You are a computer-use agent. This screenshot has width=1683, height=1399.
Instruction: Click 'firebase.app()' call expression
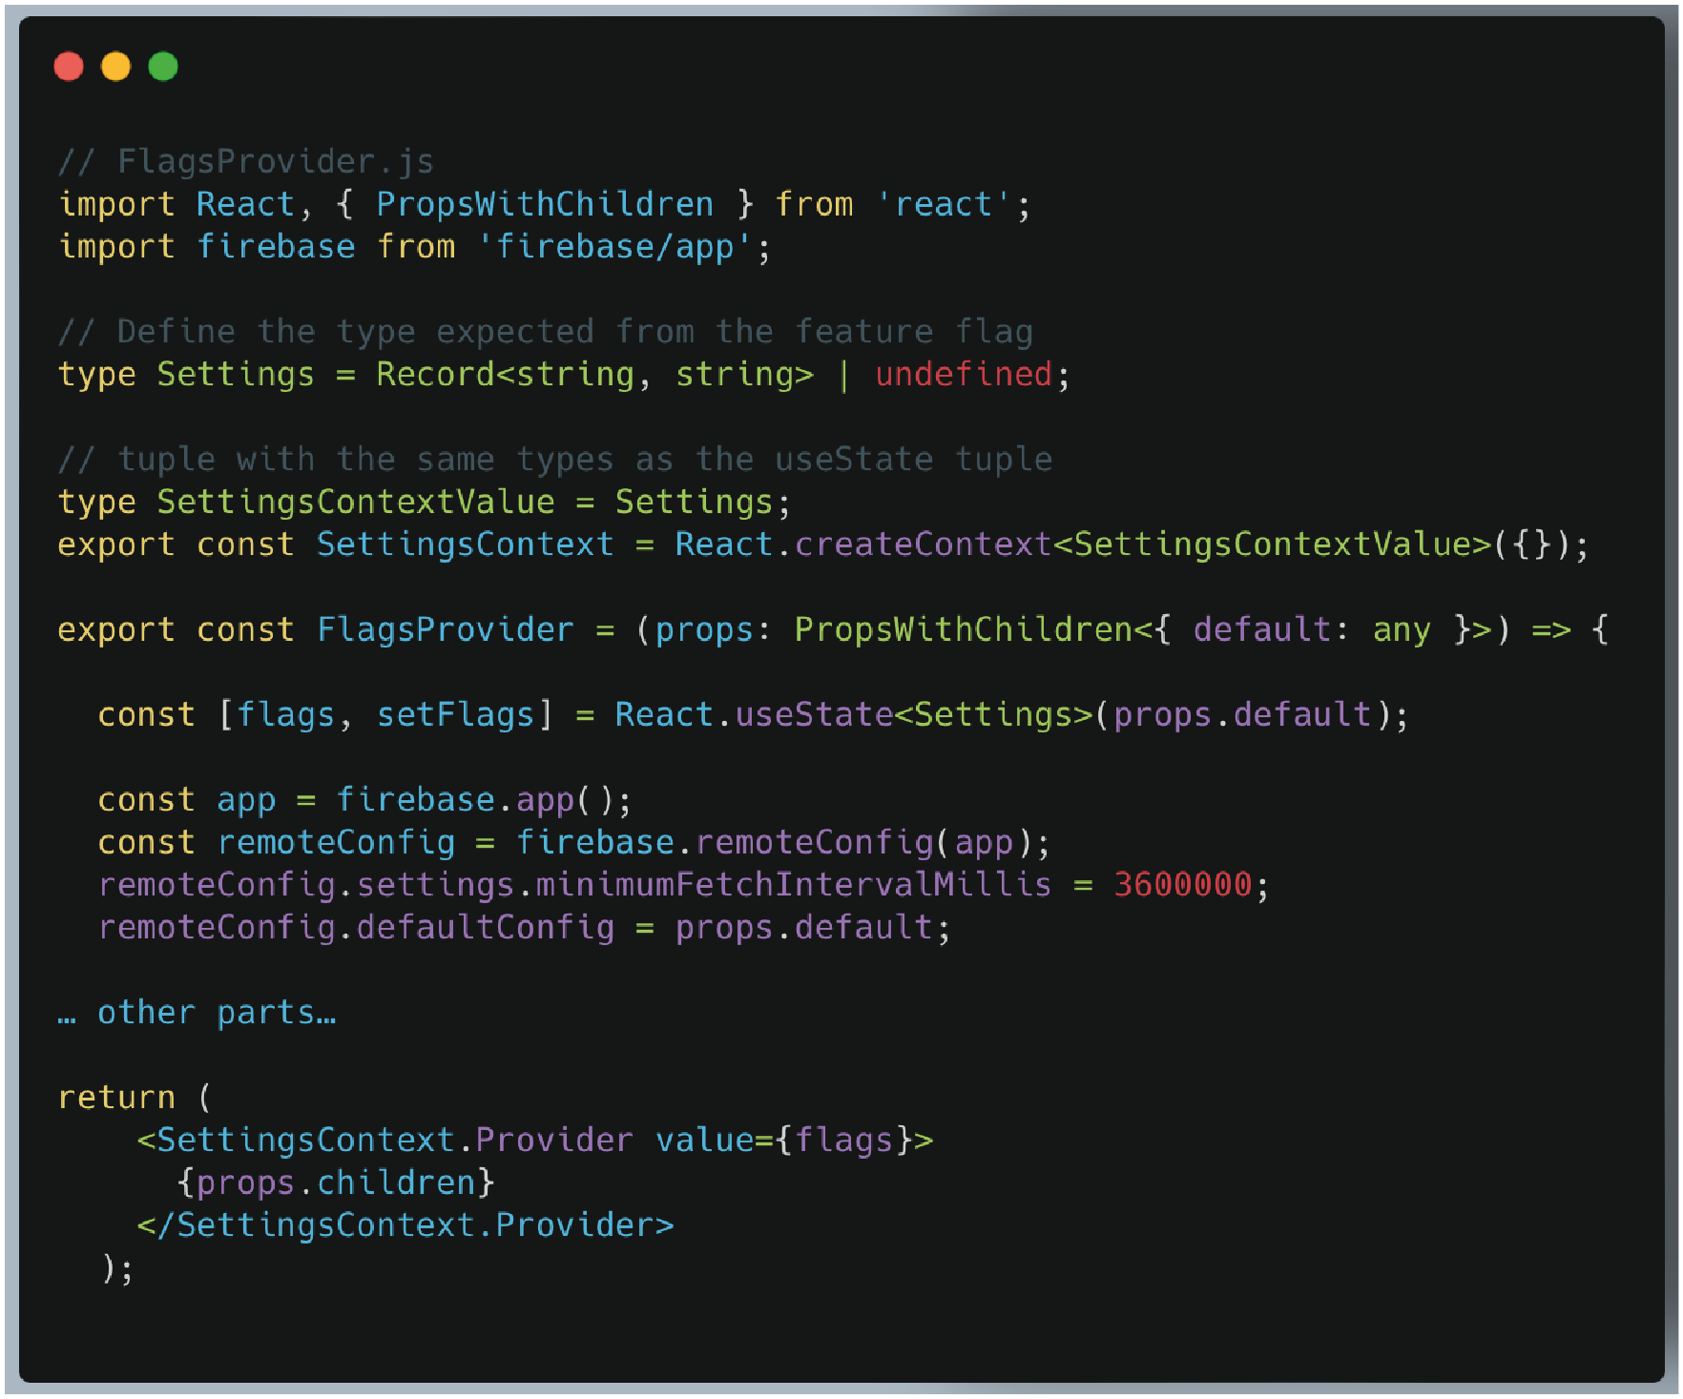pyautogui.click(x=475, y=799)
